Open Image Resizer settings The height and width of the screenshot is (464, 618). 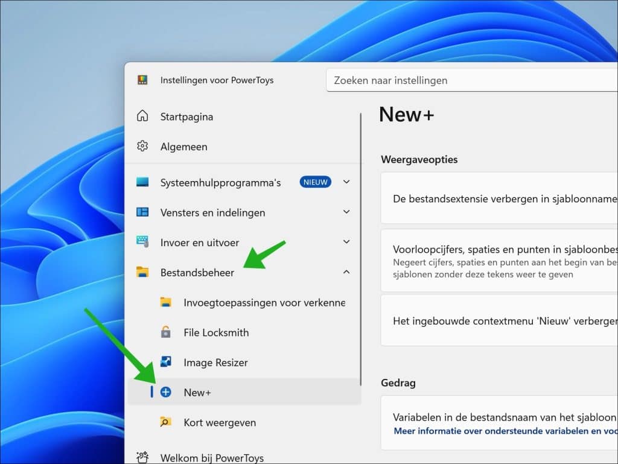click(215, 363)
